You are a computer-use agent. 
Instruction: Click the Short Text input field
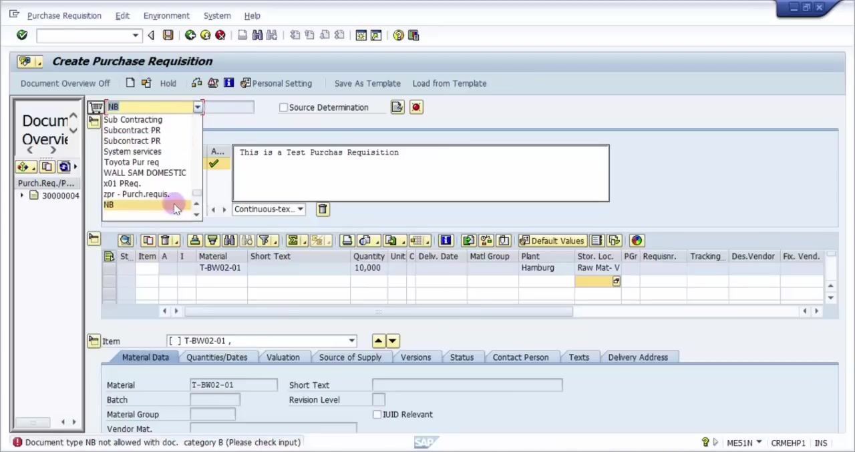[x=467, y=385]
